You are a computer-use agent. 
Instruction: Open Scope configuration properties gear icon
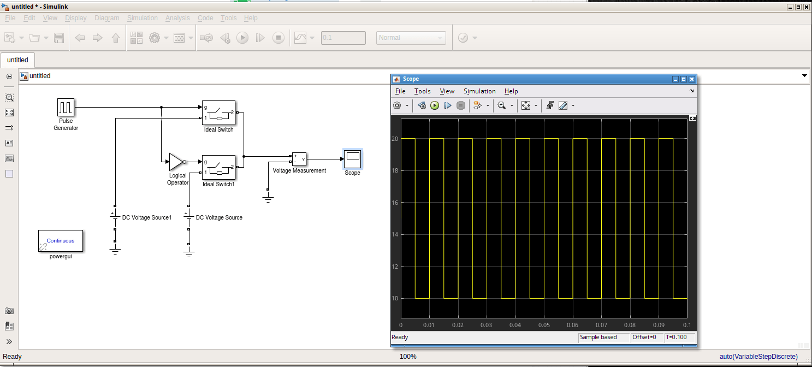[397, 105]
